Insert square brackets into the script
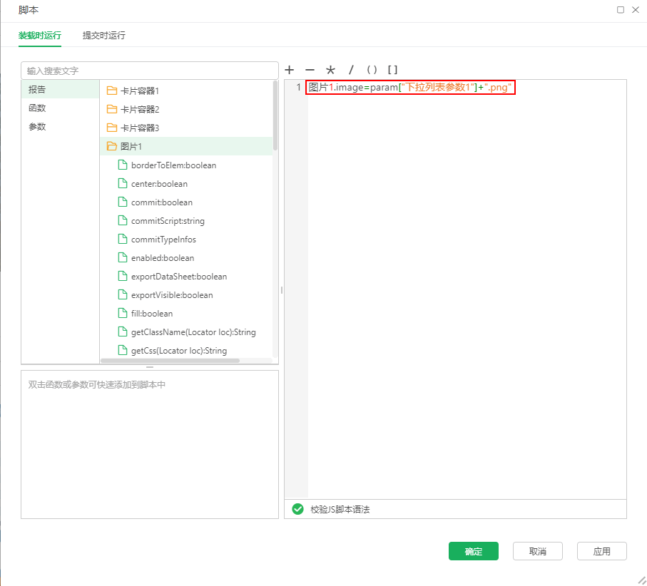647x586 pixels. [392, 70]
